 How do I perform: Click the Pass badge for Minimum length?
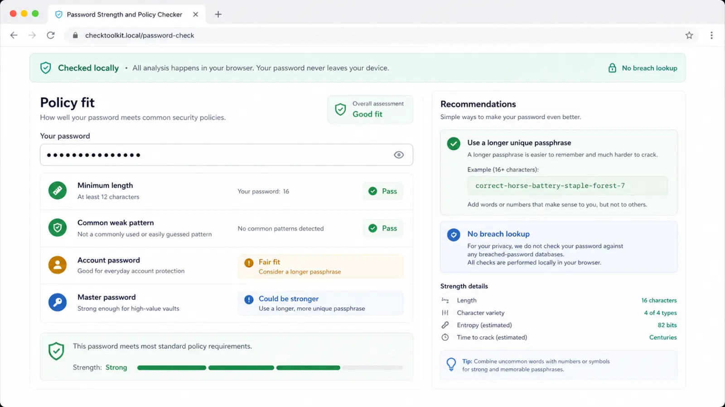(x=383, y=191)
